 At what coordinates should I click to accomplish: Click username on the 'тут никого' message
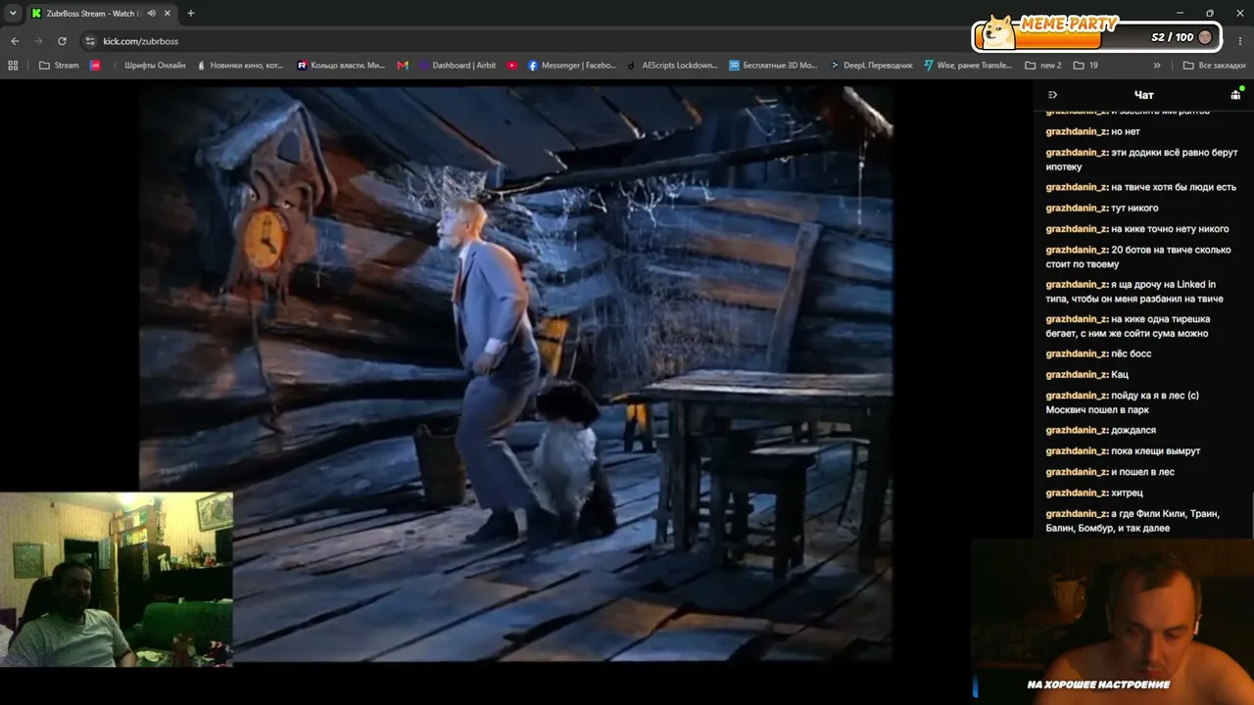1077,208
